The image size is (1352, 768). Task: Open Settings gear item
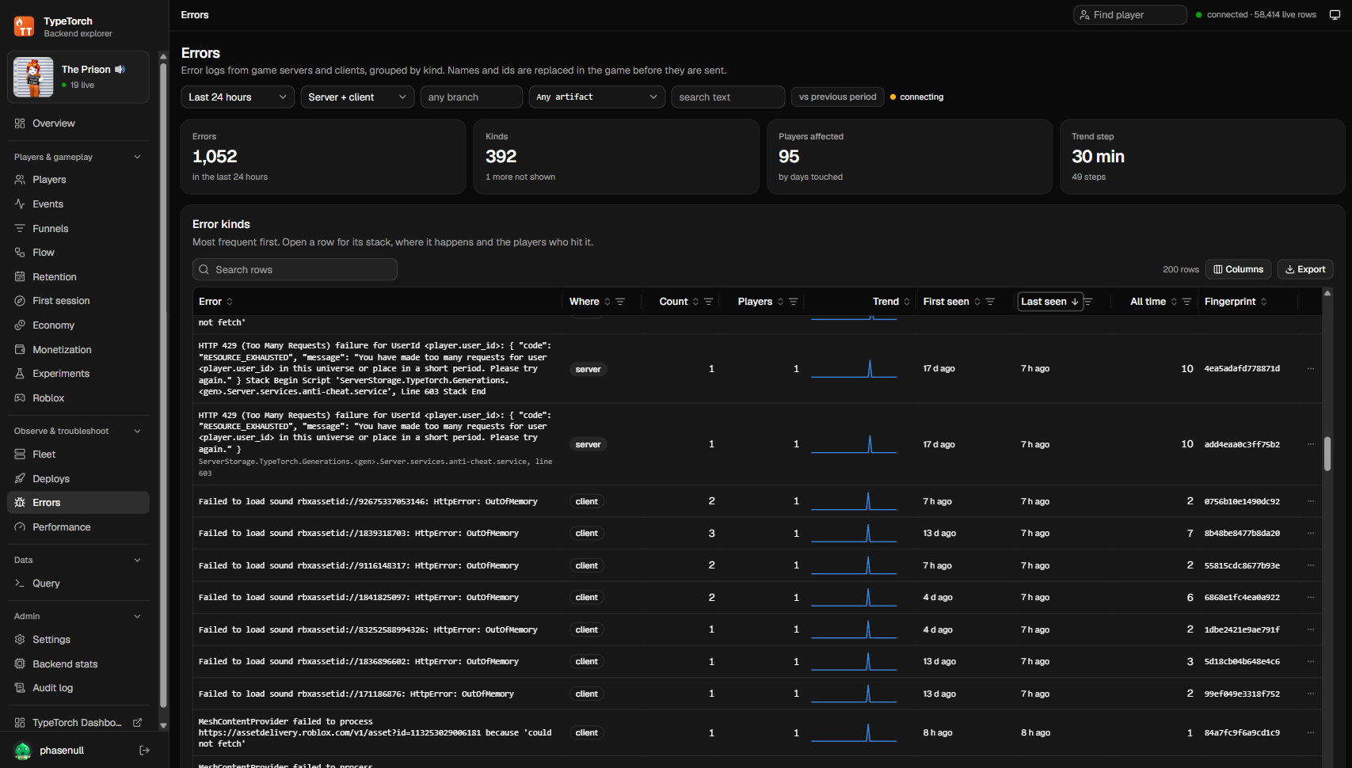(x=78, y=640)
